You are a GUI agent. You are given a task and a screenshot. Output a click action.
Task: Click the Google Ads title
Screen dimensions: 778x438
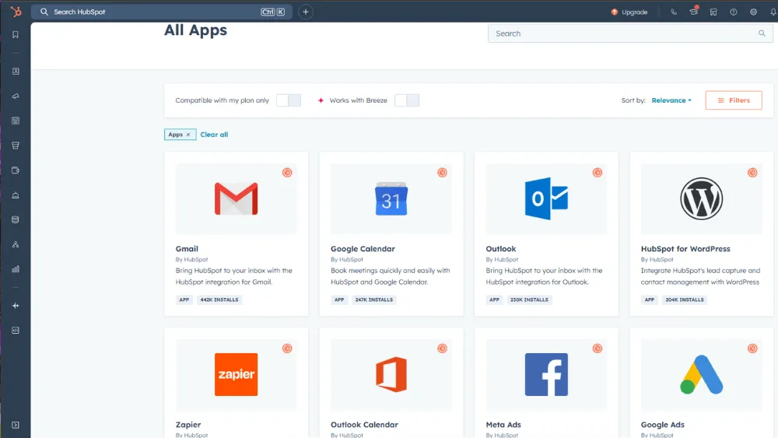662,425
